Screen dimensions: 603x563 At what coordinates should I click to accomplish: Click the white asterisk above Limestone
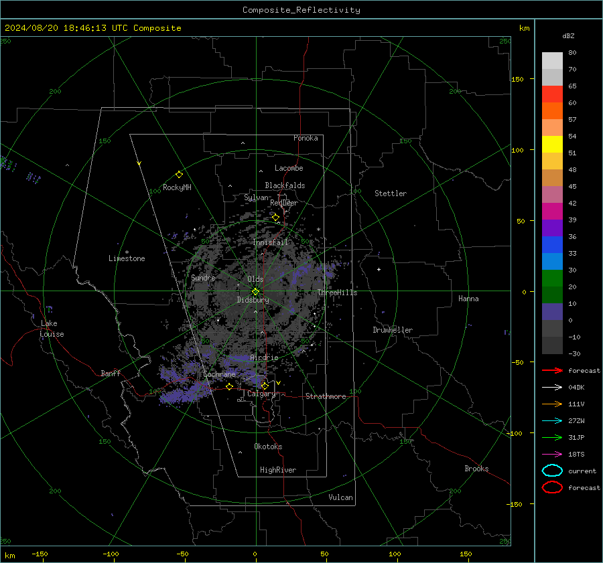pos(127,252)
